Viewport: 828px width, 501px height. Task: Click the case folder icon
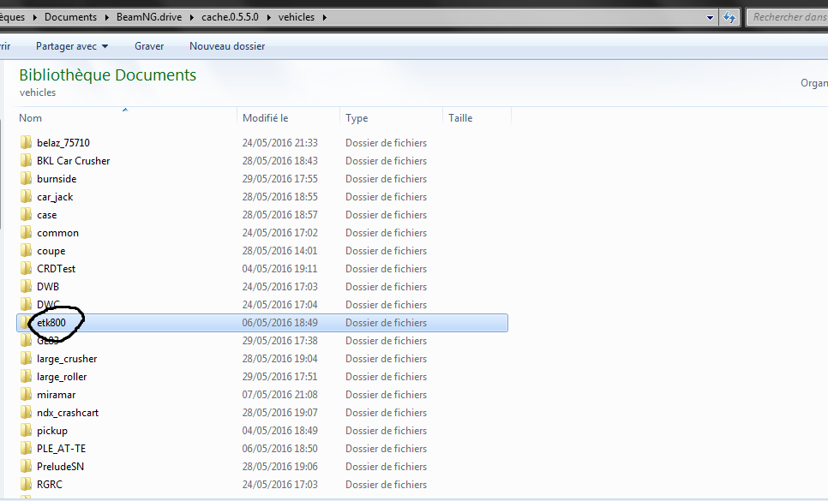click(x=26, y=215)
